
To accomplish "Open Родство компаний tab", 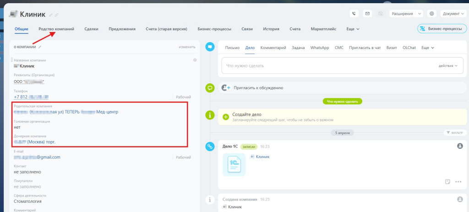I will pos(56,29).
